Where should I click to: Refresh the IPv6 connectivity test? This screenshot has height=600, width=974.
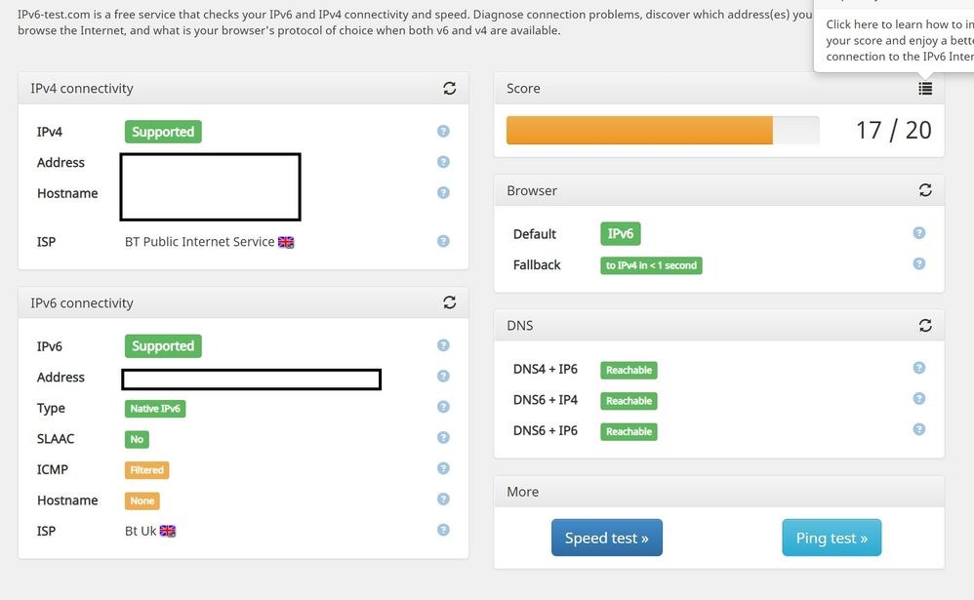pyautogui.click(x=449, y=302)
